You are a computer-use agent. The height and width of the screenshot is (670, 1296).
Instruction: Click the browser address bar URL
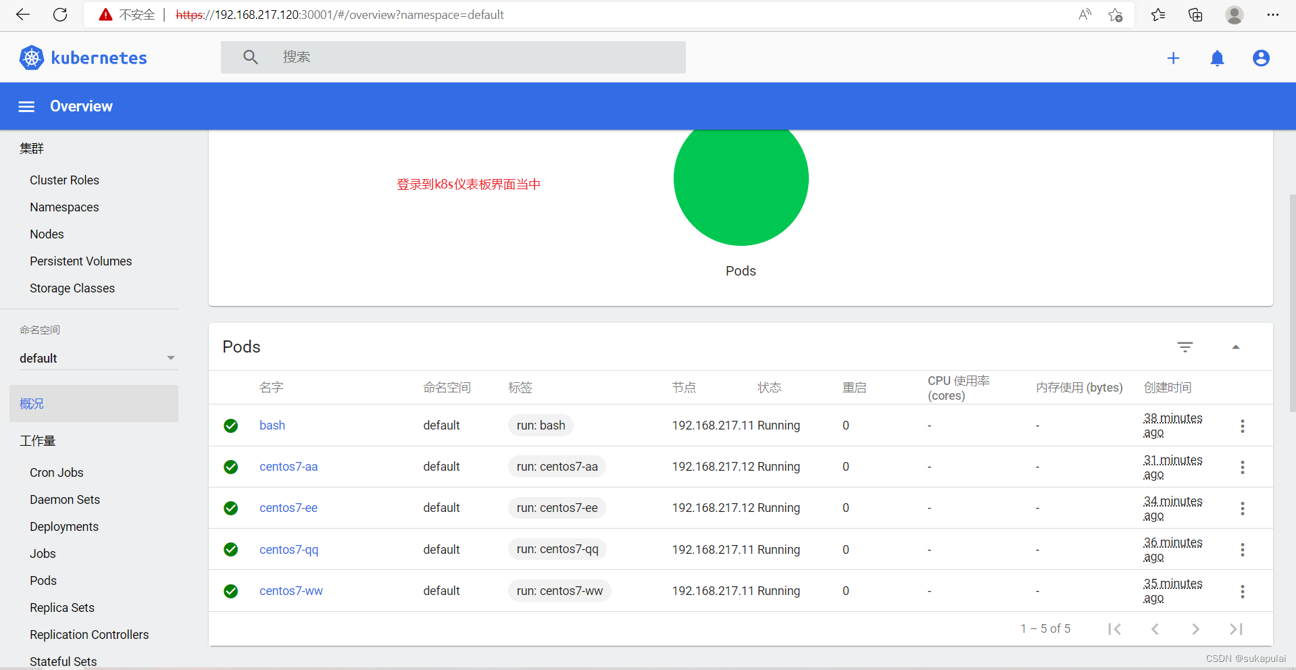[340, 15]
